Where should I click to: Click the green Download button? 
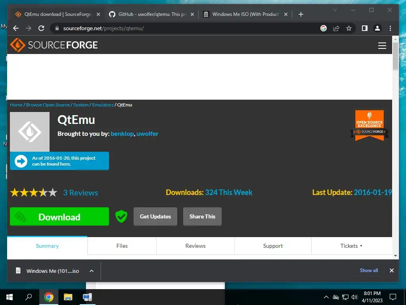point(59,216)
